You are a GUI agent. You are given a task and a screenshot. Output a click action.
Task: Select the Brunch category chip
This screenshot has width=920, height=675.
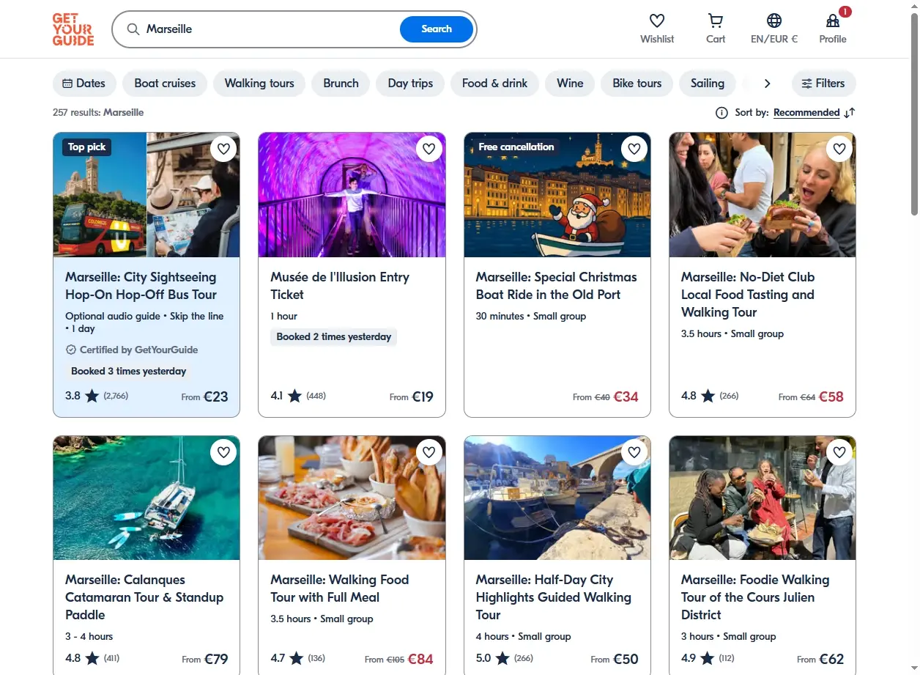[x=341, y=84]
